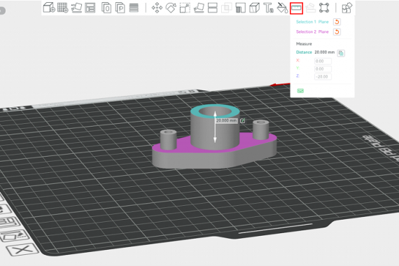Viewport: 399px width, 266px height.
Task: Click the edit icon beside 20.000 mm label
Action: (242, 120)
